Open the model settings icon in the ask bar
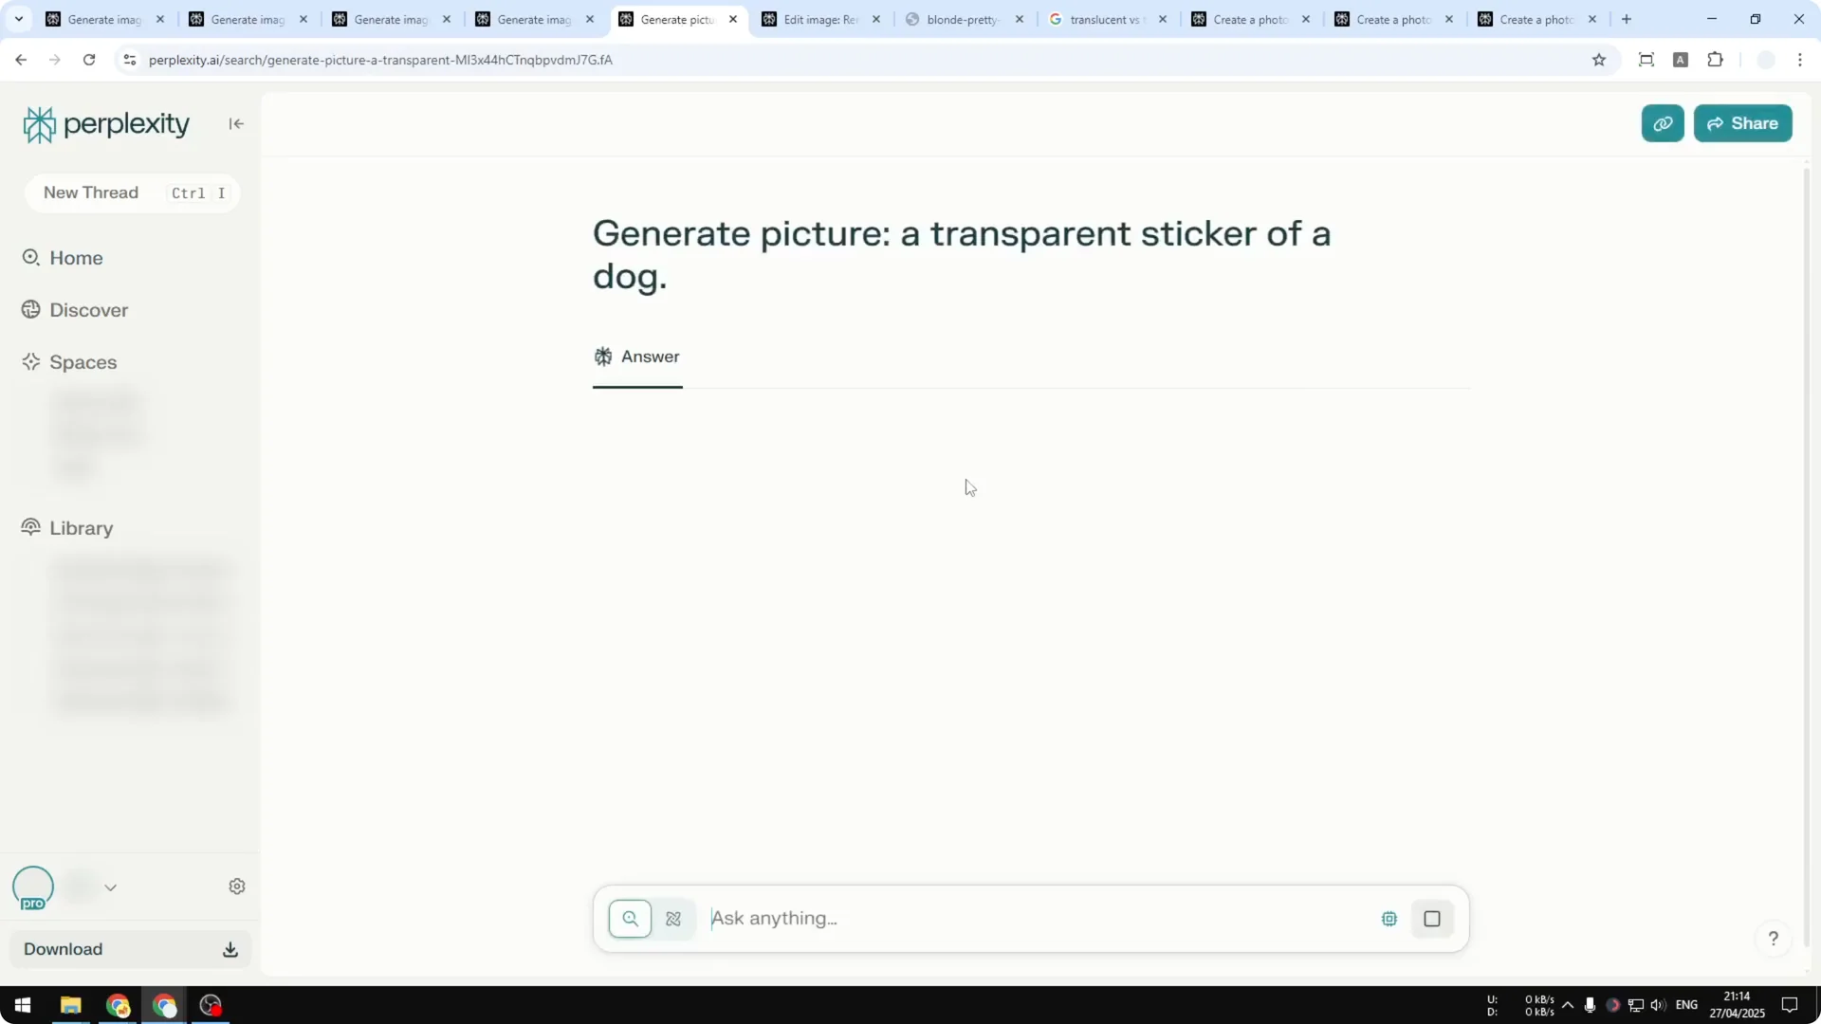Viewport: 1821px width, 1024px height. click(1389, 918)
